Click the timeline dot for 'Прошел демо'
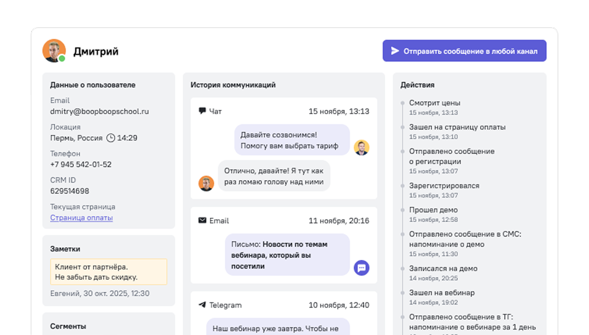This screenshot has height=335, width=589. [402, 210]
